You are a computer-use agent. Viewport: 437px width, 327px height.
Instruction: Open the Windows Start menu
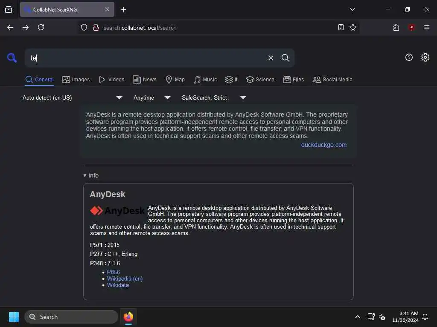14,317
